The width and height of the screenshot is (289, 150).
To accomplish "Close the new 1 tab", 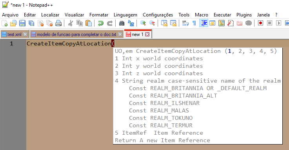I will (x=147, y=34).
